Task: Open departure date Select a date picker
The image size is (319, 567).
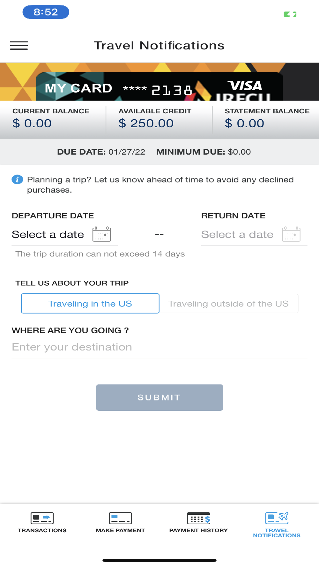Action: [48, 234]
